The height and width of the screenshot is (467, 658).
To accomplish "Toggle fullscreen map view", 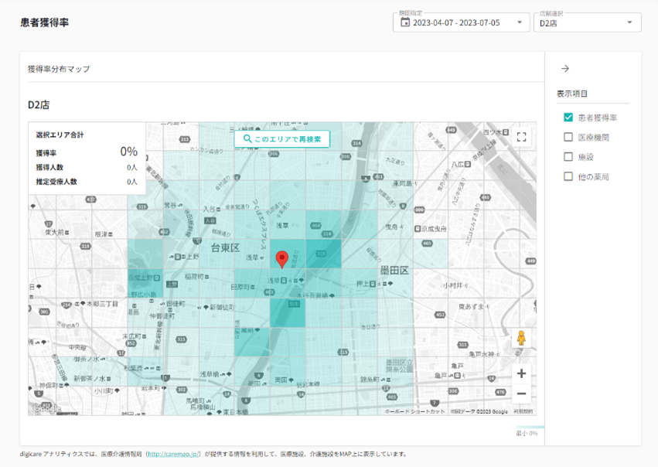I will coord(521,137).
